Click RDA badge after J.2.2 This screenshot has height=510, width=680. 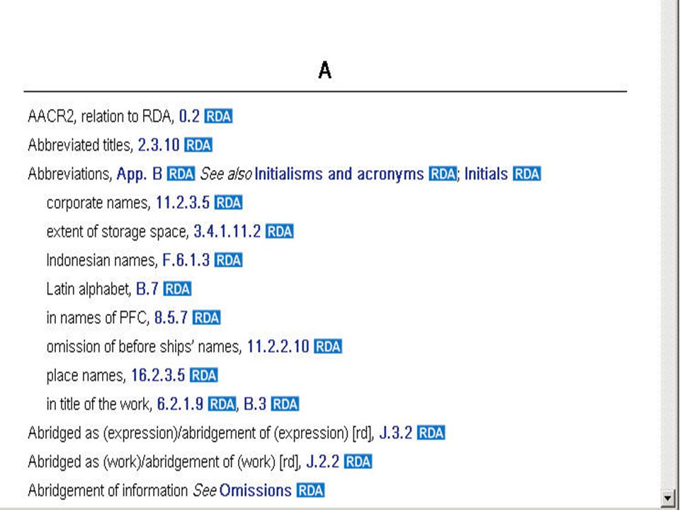(358, 462)
